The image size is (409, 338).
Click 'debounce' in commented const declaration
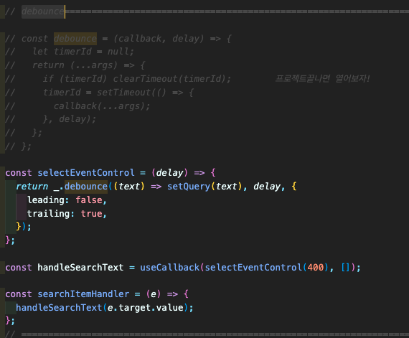click(75, 39)
